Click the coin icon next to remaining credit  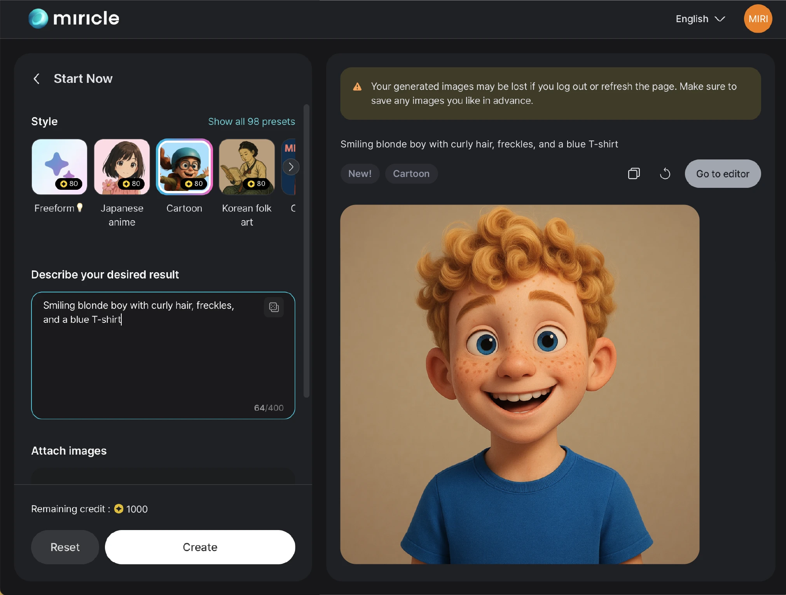pyautogui.click(x=118, y=509)
